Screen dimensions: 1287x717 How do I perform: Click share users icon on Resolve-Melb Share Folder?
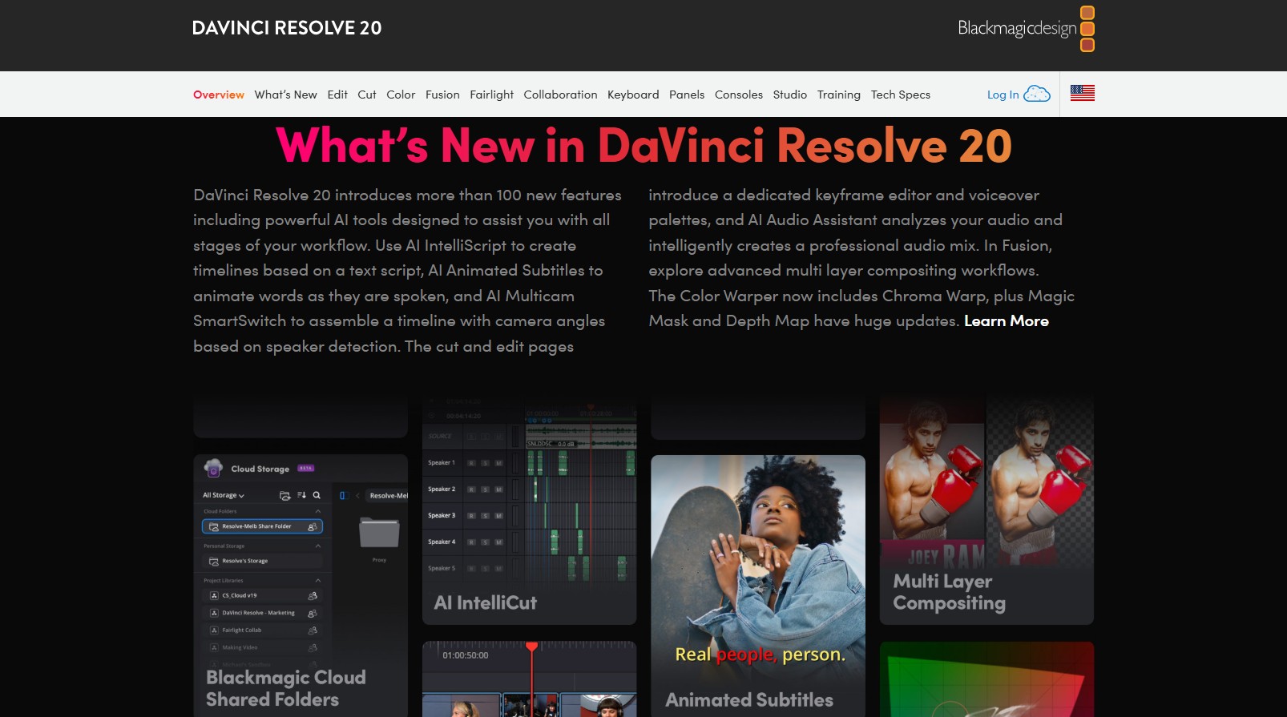pos(312,526)
